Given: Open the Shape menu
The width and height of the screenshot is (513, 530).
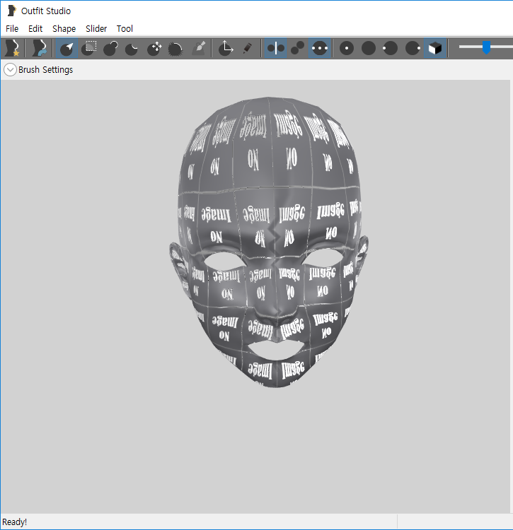Looking at the screenshot, I should click(64, 29).
